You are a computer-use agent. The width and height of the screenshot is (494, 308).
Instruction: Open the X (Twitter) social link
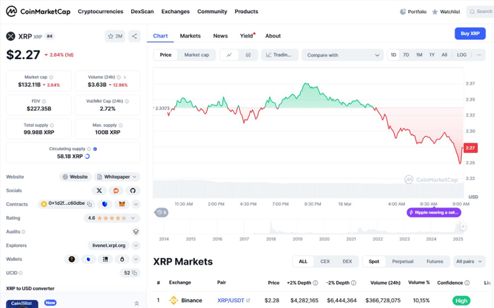click(99, 190)
